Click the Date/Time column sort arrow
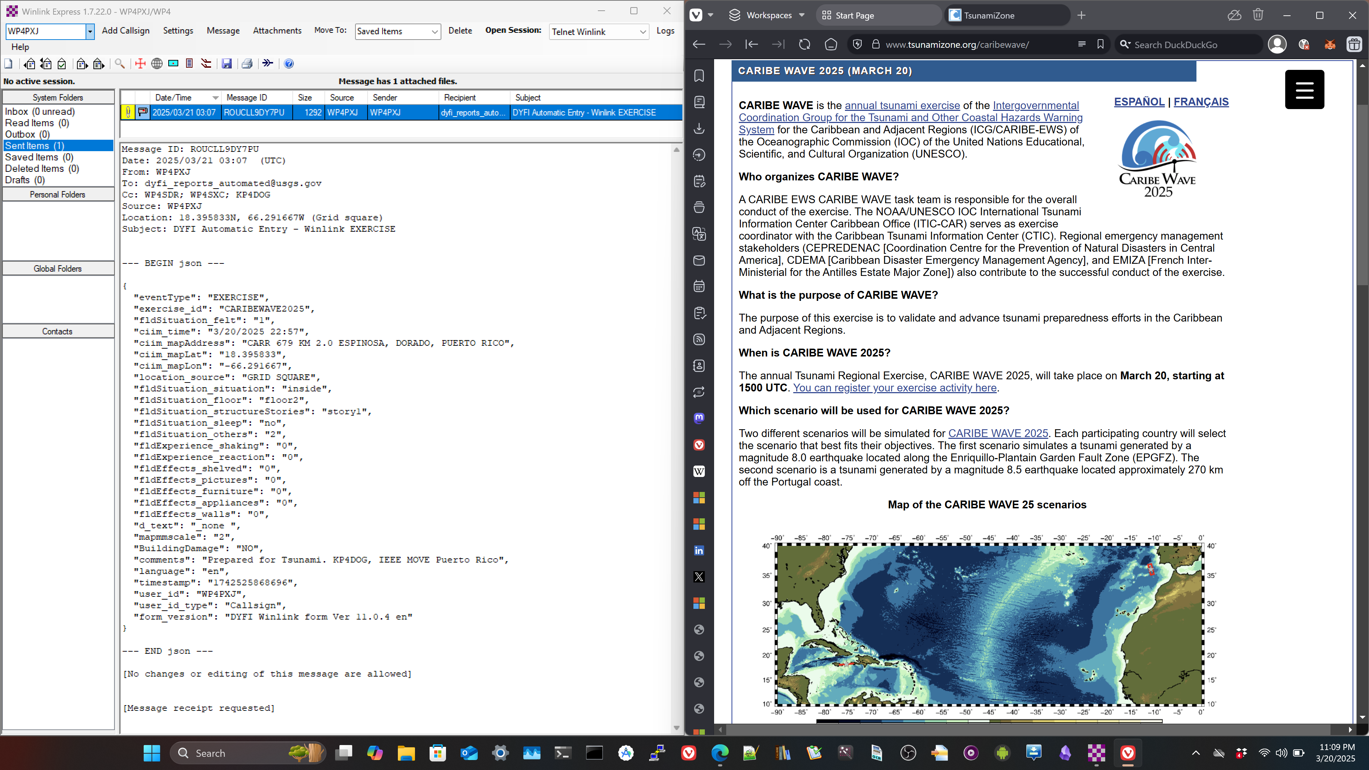Screen dimensions: 1369x770 tap(215, 98)
